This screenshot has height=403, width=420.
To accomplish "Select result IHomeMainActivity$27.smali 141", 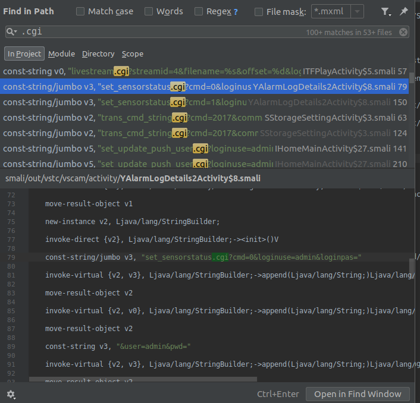I will click(205, 149).
